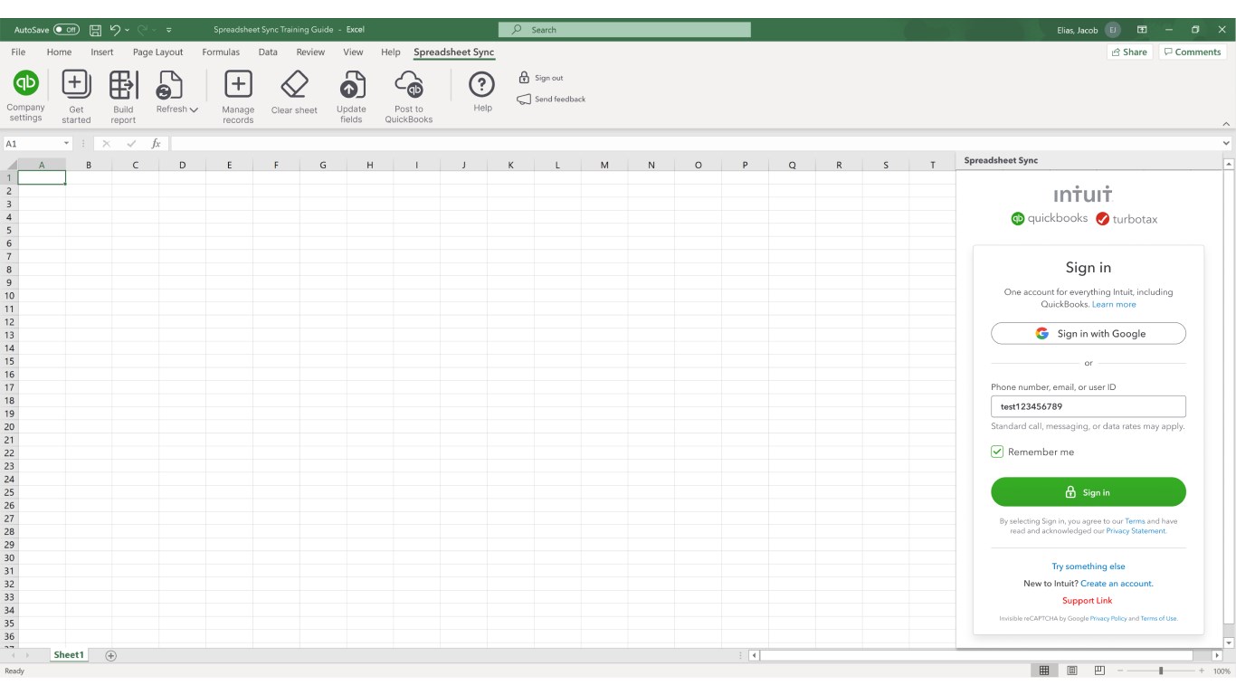Open the Help question mark icon

tap(482, 85)
